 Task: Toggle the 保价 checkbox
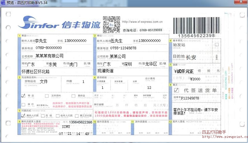23,105
